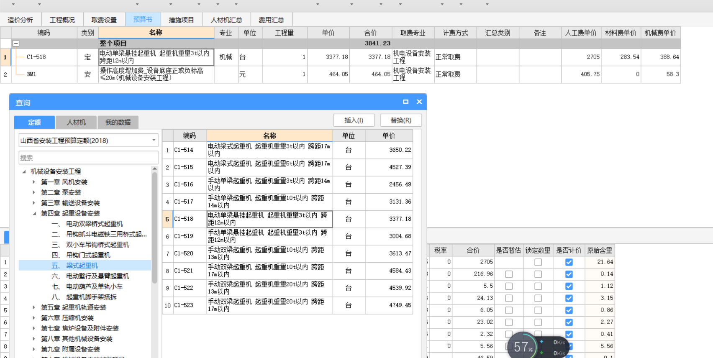Expand 第六章 压缩机安装 node
Image resolution: width=713 pixels, height=358 pixels.
click(34, 318)
